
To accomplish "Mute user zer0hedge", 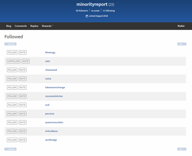I will 22,140.
